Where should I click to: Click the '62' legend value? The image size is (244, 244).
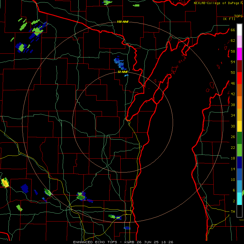233,41
